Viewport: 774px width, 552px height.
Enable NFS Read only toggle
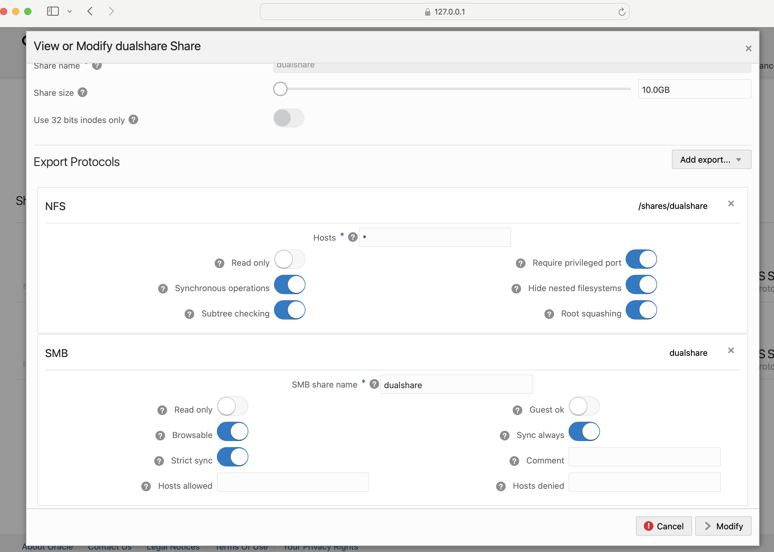pos(290,260)
